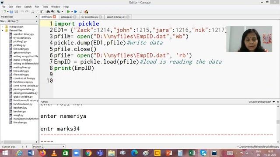Open the Help menu
This screenshot has height=157, width=280.
(x=66, y=7)
